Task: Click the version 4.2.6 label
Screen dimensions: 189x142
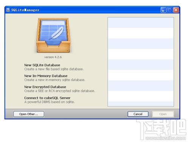Action: [53, 57]
